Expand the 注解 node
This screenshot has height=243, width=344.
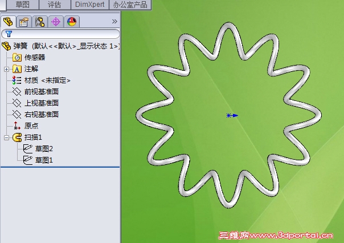tap(6, 69)
